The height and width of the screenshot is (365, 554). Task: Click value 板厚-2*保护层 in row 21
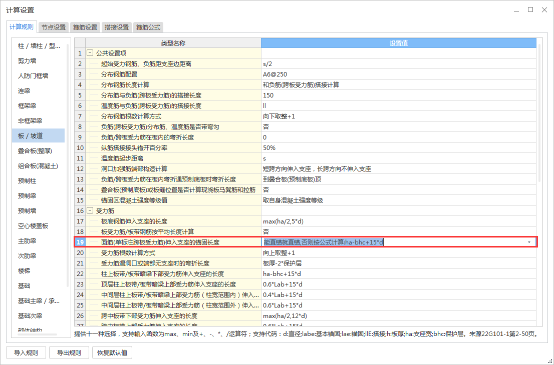coord(399,263)
